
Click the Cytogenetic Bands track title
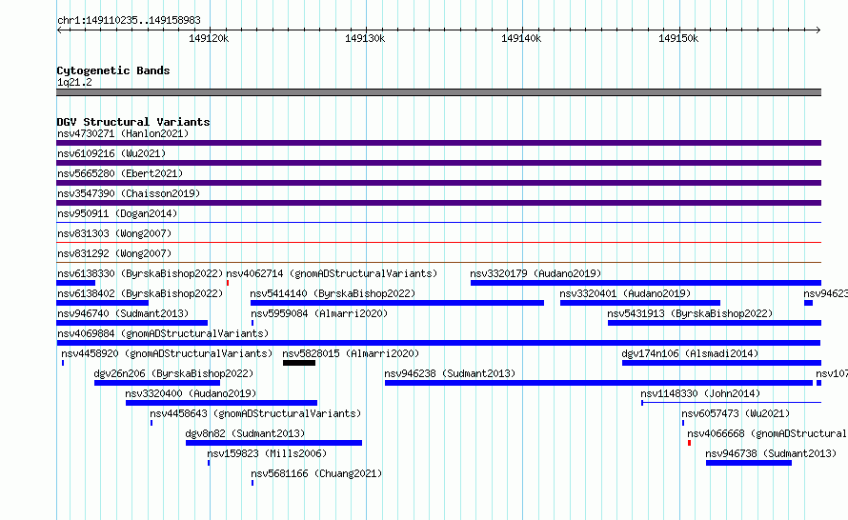(113, 70)
